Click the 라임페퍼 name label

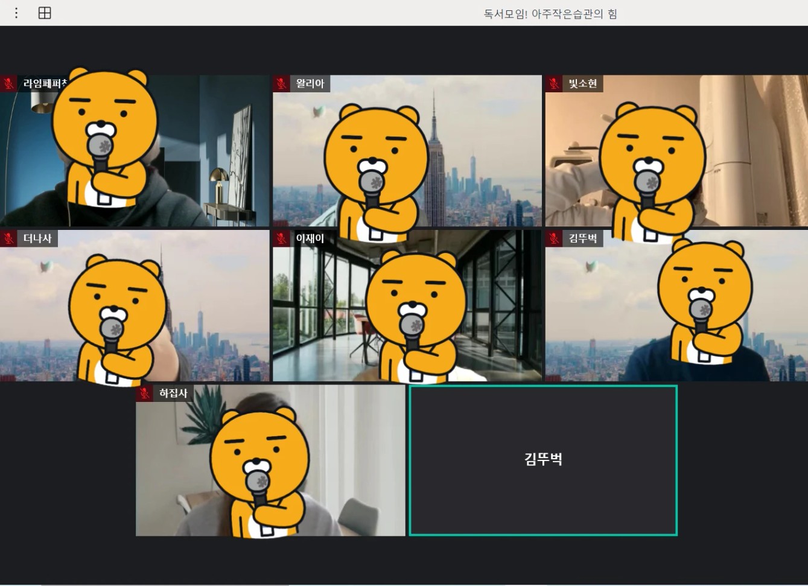click(45, 83)
